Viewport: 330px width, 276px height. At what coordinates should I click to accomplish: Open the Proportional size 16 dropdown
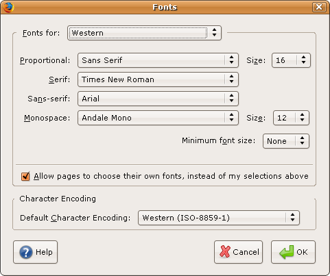(291, 60)
